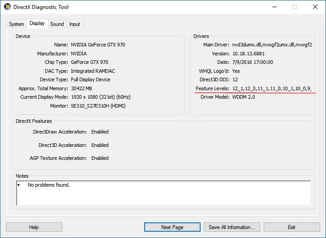The width and height of the screenshot is (326, 238).
Task: Click the Current Display Mode label
Action: [x=44, y=97]
